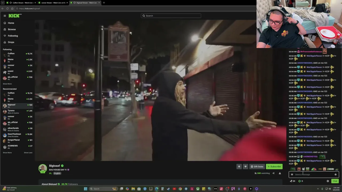The height and width of the screenshot is (192, 342).
Task: Open the emote picker in chat input
Action: pyautogui.click(x=336, y=175)
